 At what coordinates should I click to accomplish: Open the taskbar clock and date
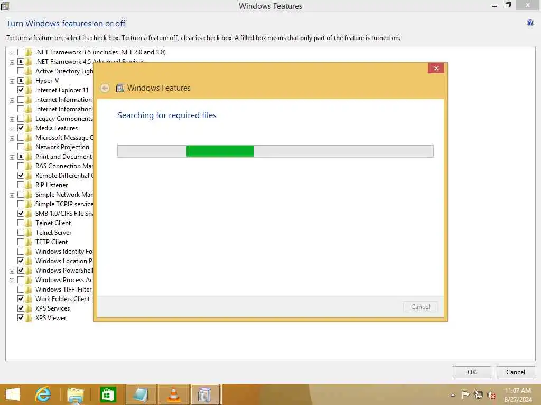coord(518,395)
